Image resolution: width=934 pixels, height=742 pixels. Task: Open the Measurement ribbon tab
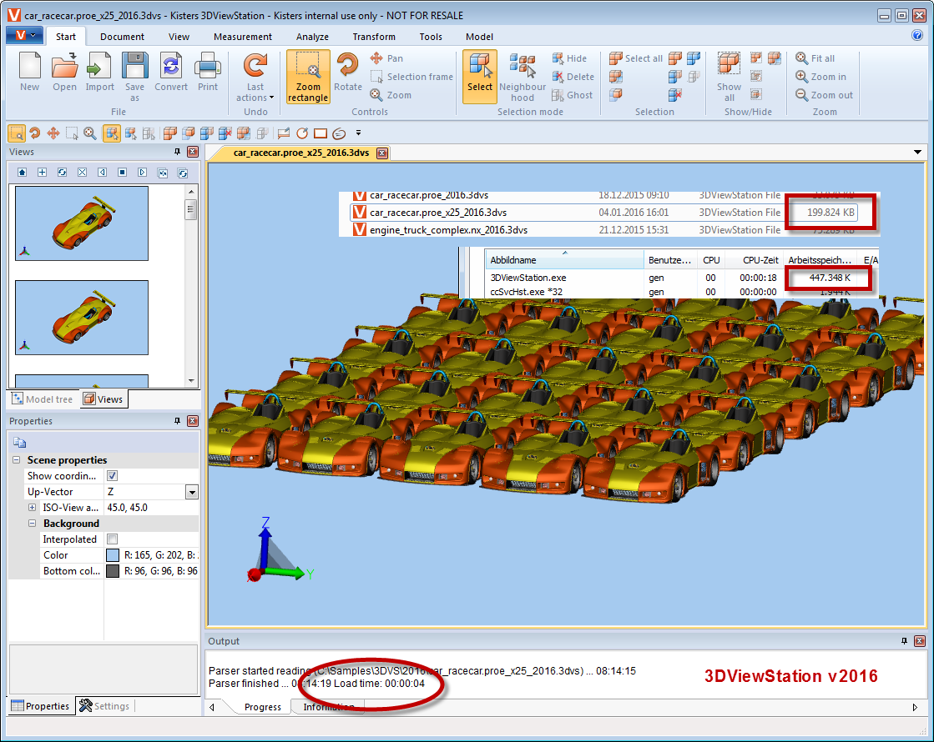pyautogui.click(x=242, y=37)
